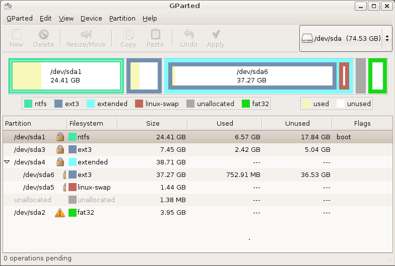Click the fat32 color swatch in legend
The height and width of the screenshot is (266, 395).
246,104
